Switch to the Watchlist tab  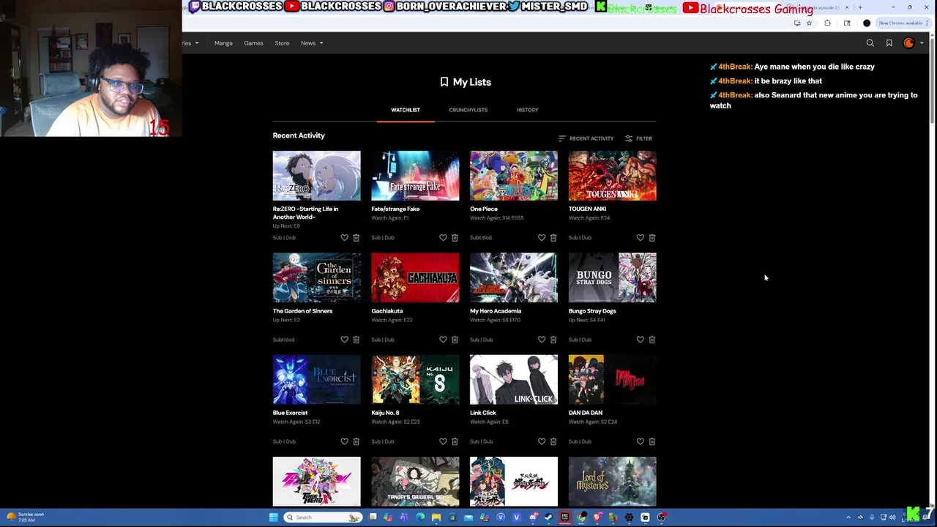406,111
